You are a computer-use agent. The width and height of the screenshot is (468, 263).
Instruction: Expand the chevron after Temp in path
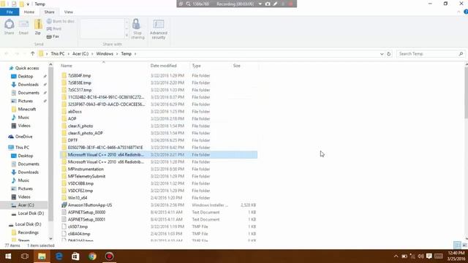(x=135, y=54)
